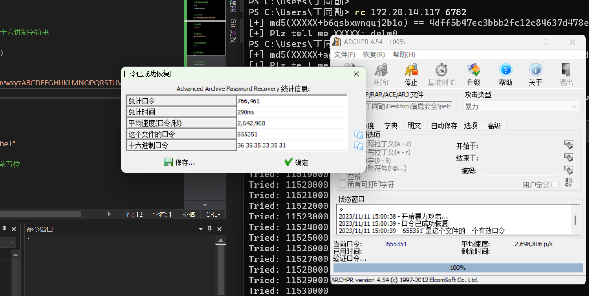
Task: Click the 开始于 input field
Action: tap(519, 145)
